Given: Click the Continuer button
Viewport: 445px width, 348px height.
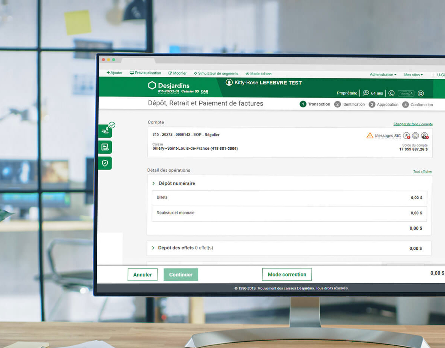Looking at the screenshot, I should point(181,274).
